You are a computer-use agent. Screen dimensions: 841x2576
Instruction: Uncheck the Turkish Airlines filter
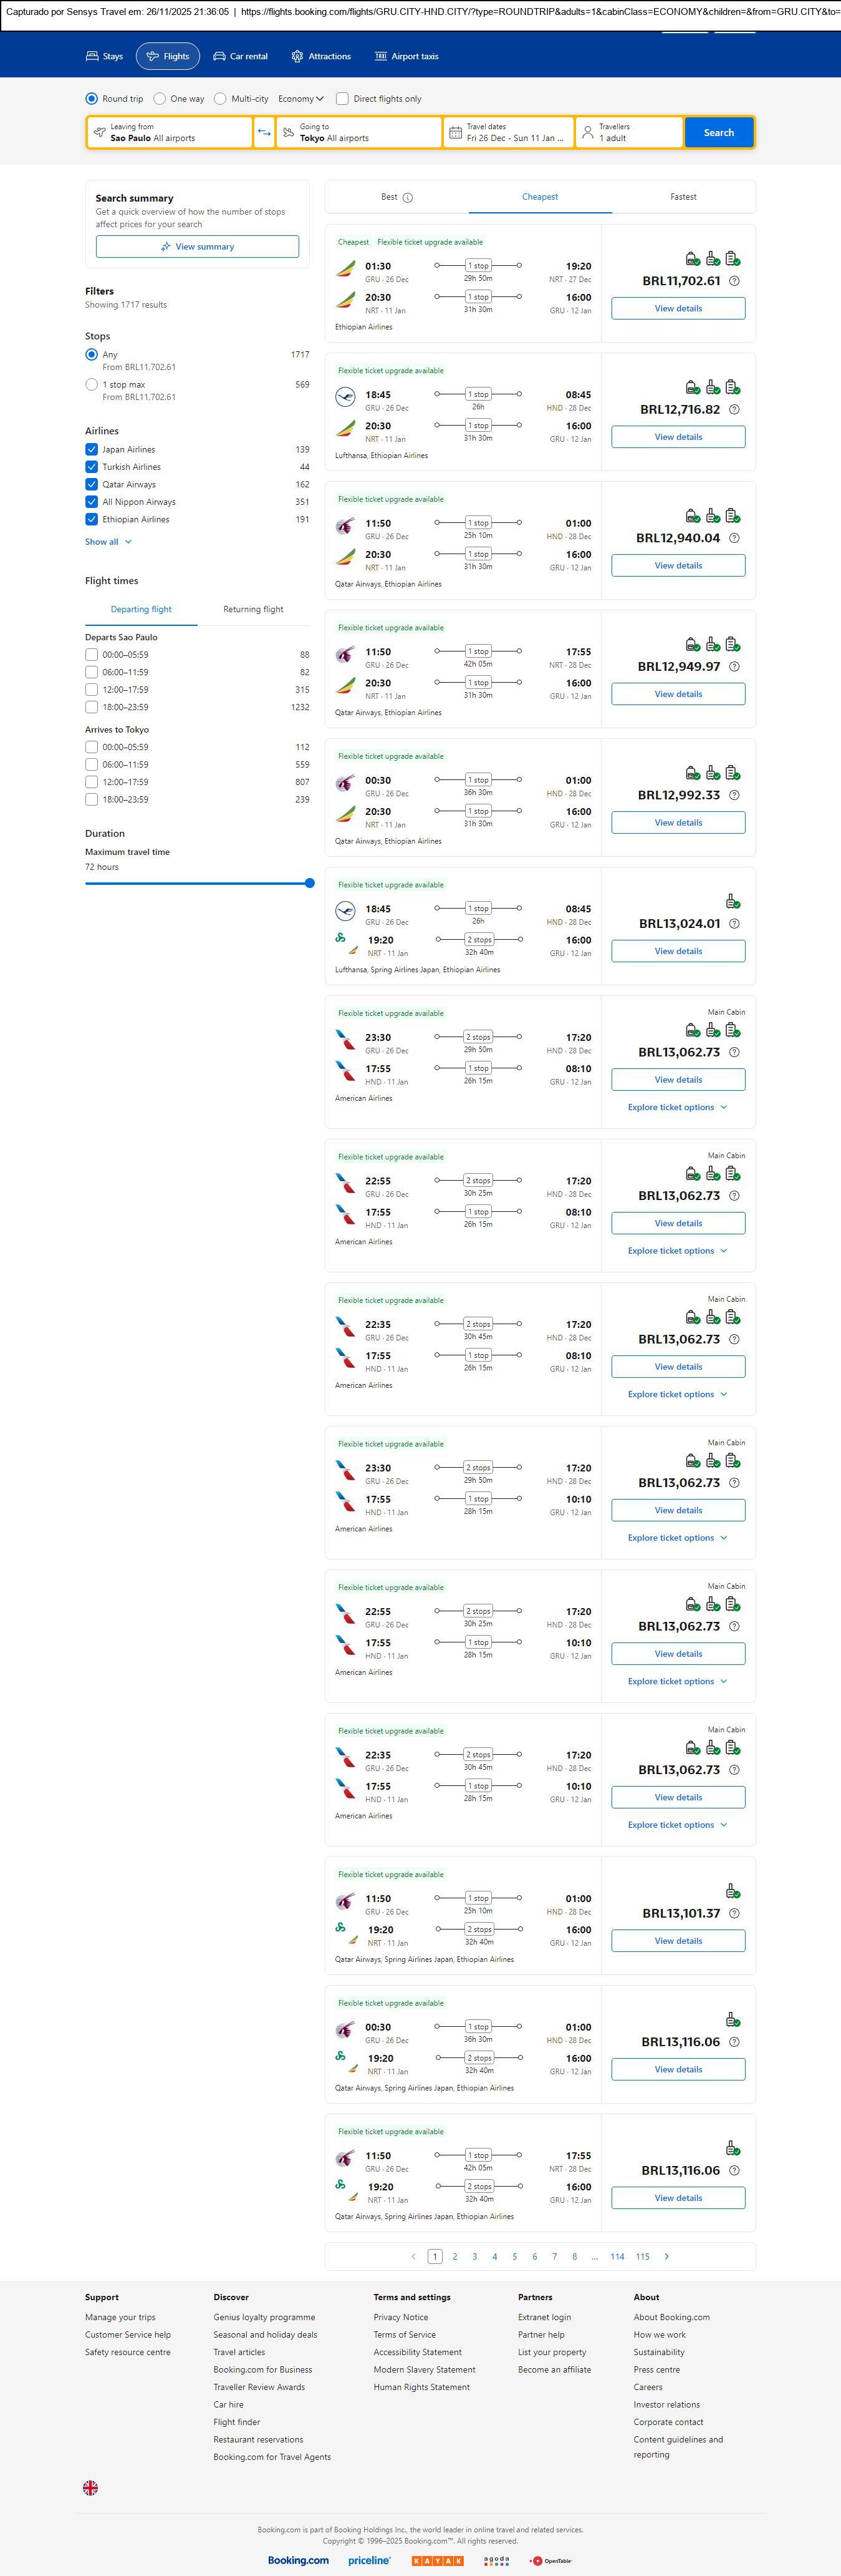[92, 467]
